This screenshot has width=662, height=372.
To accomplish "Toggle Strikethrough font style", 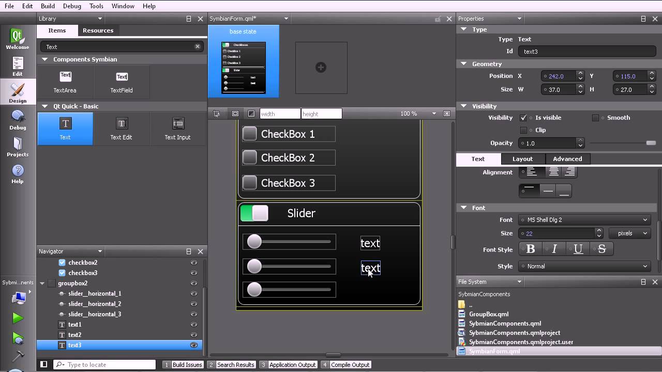I will click(x=602, y=249).
